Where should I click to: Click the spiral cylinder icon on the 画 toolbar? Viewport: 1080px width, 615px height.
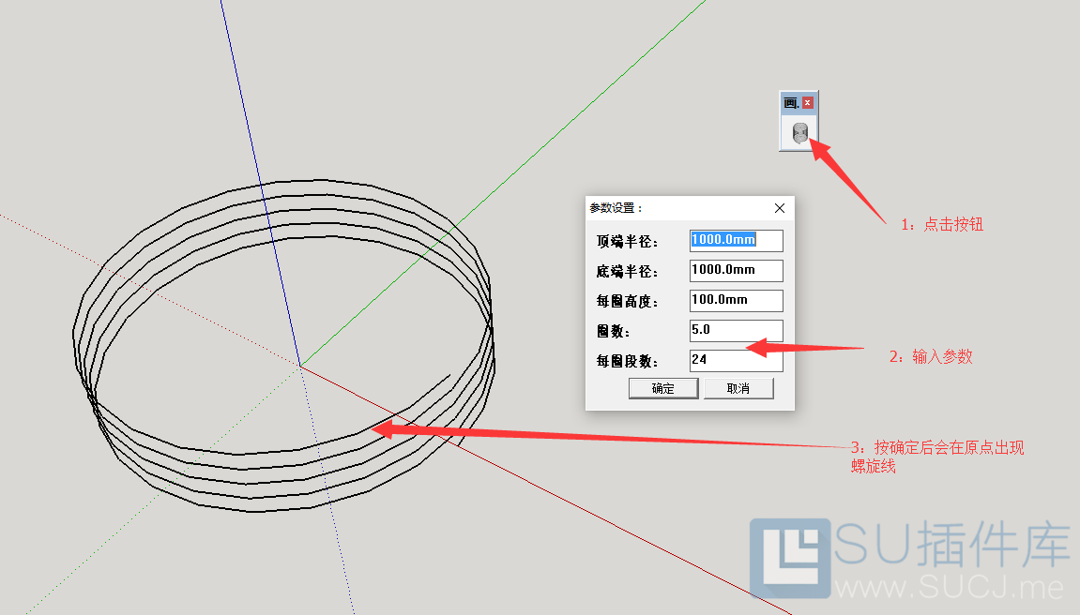(799, 130)
